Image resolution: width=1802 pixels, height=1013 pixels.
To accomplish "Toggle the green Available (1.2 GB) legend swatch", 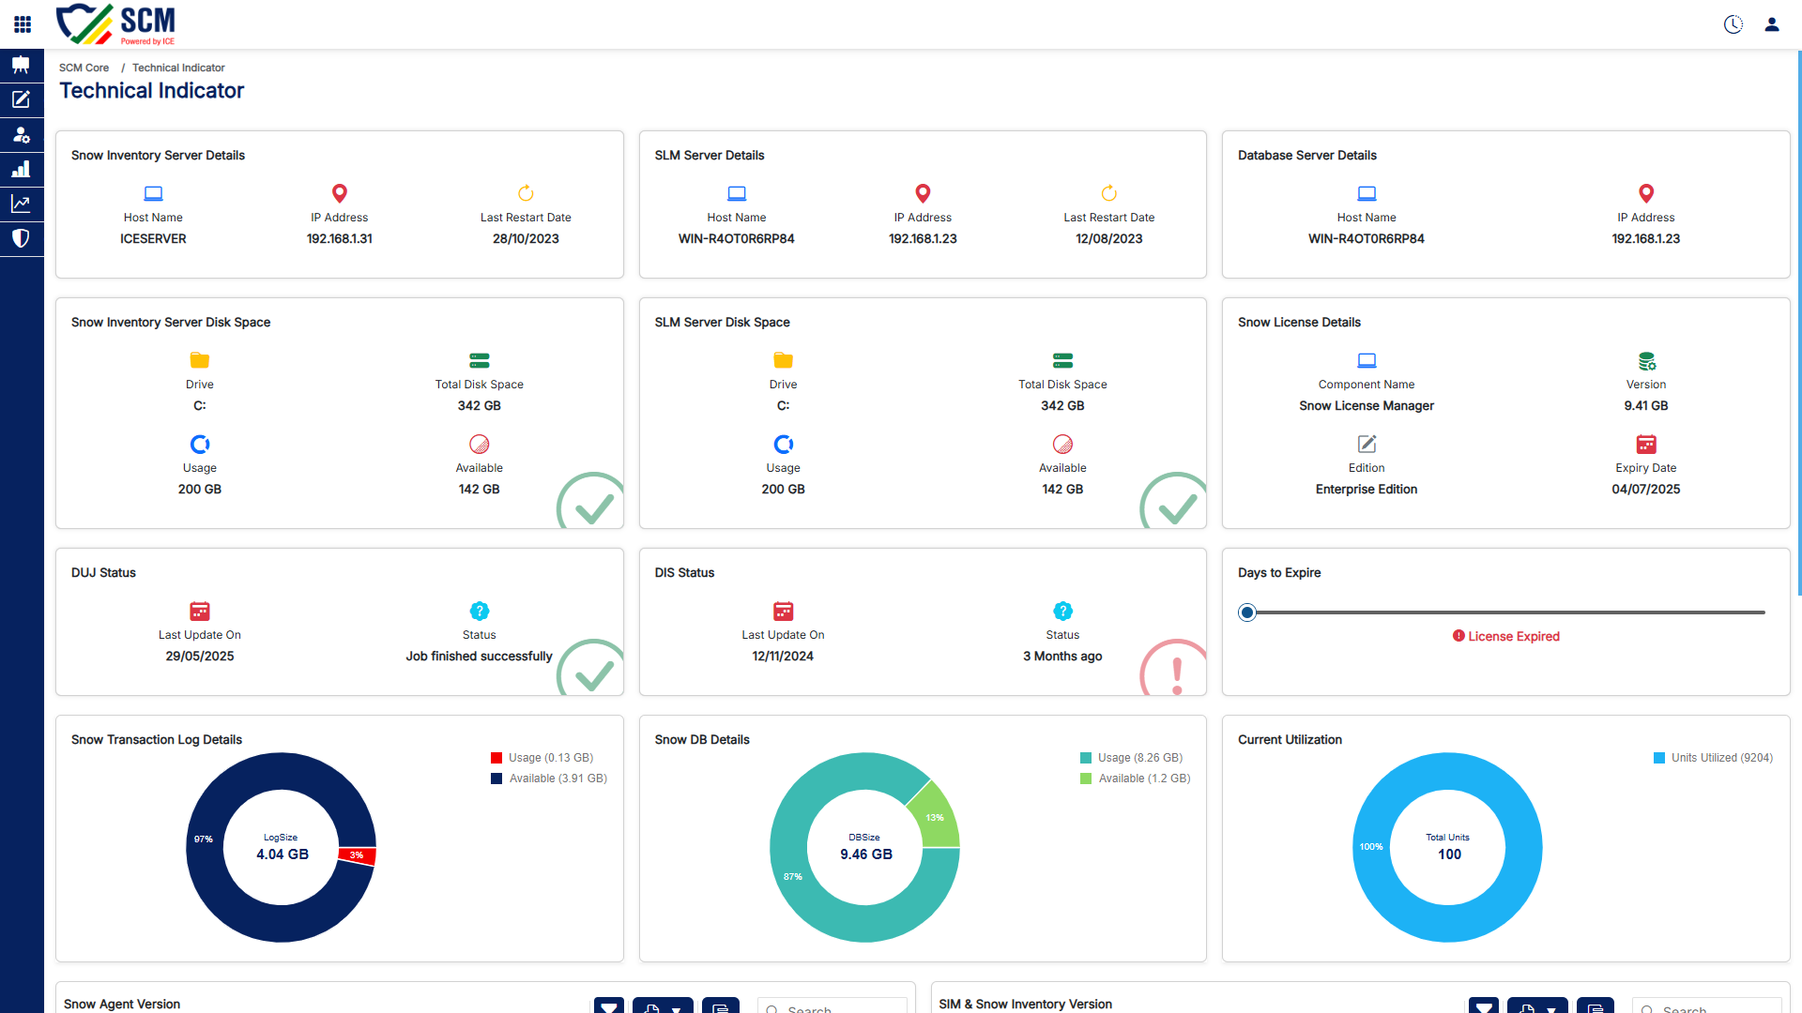I will click(1086, 779).
